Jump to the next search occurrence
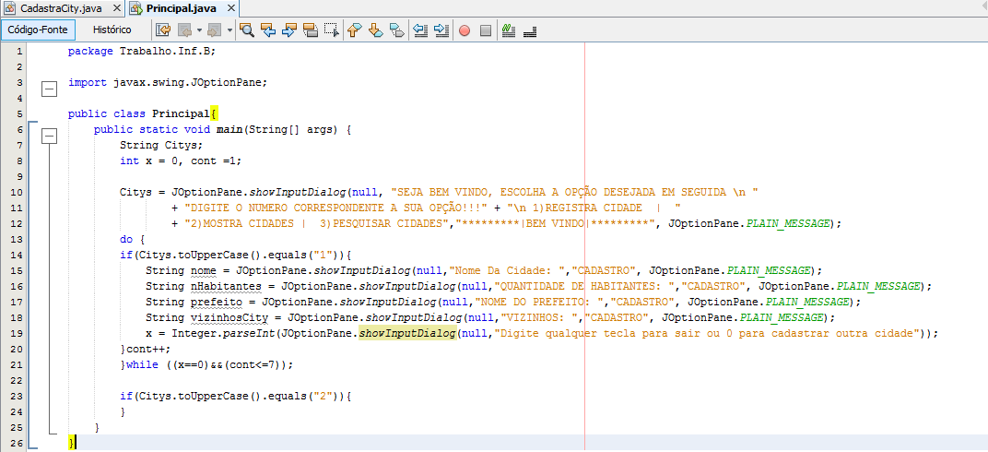Viewport: 988px width, 452px height. click(x=289, y=30)
